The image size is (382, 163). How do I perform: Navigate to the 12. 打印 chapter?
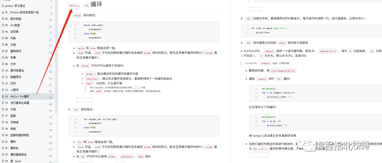point(11,83)
